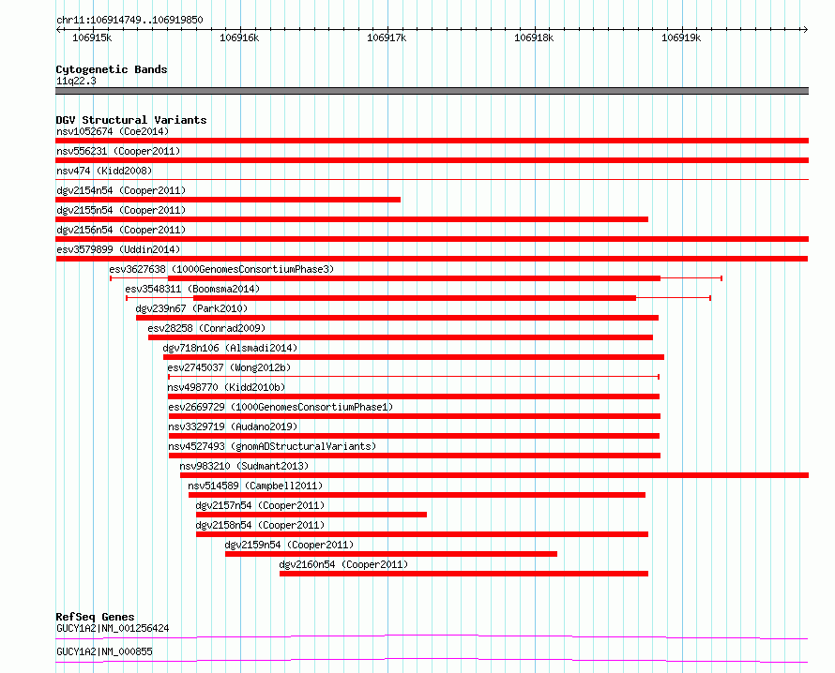835x673 pixels.
Task: Click esv3627638 (1000GenomesConsortiumPhase3) label
Action: tap(221, 269)
